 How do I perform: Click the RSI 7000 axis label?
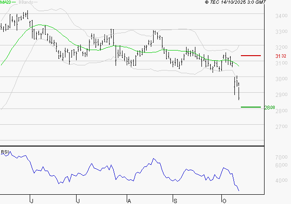click(281, 158)
